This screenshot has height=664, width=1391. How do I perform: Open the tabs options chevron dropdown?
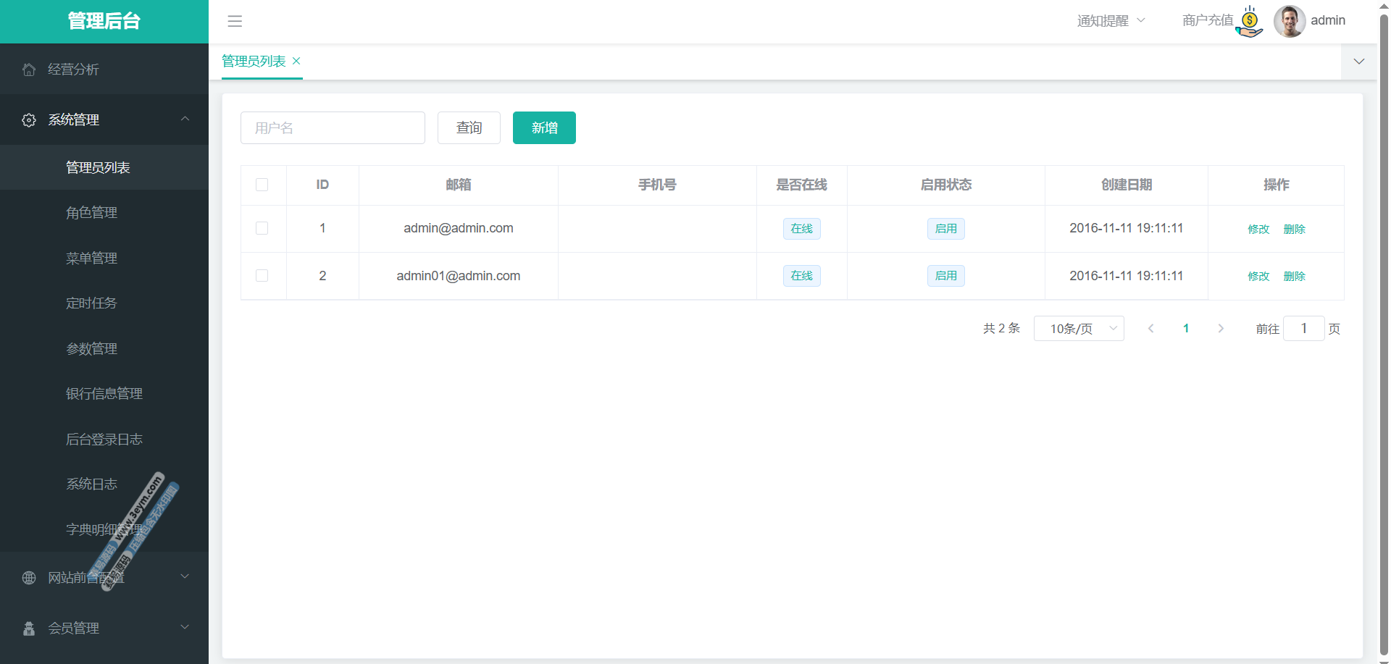(x=1358, y=62)
